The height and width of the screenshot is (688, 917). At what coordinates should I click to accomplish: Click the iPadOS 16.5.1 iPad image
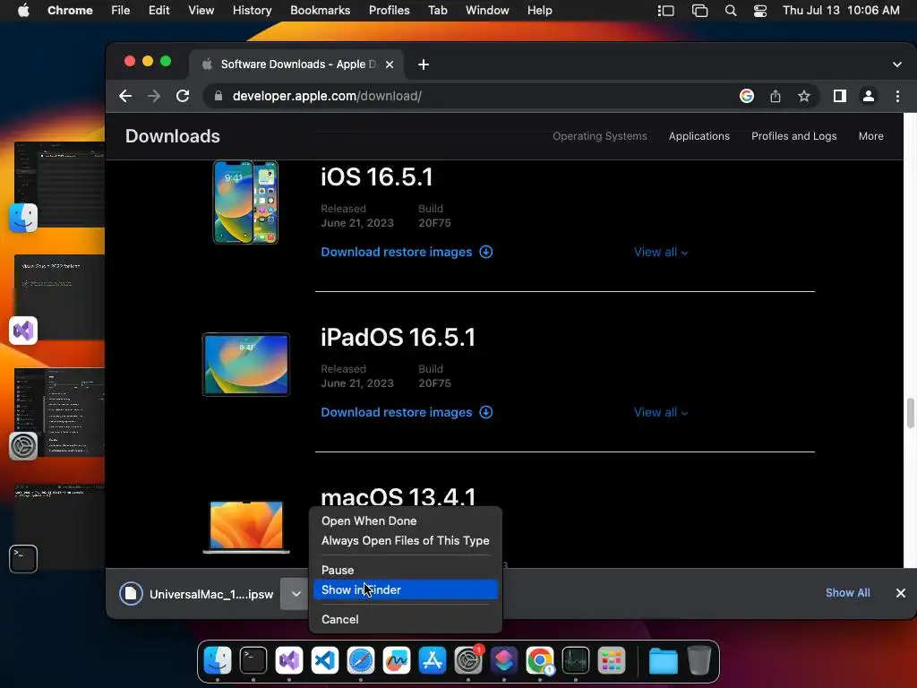tap(246, 365)
